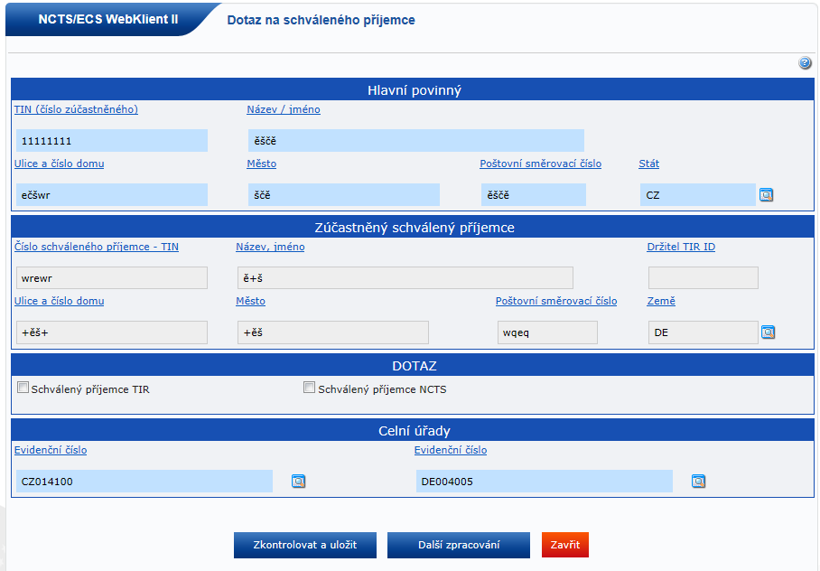Open customs office lookup beside DE004005
820x571 pixels.
698,482
